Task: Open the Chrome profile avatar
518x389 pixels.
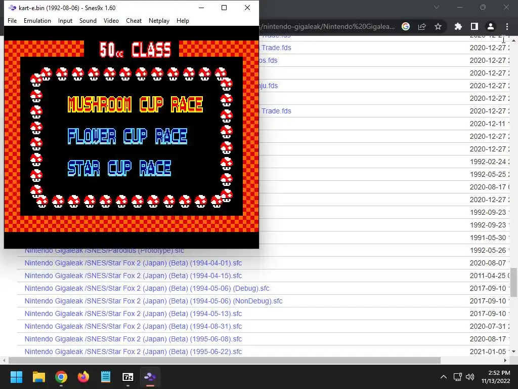Action: 491,26
